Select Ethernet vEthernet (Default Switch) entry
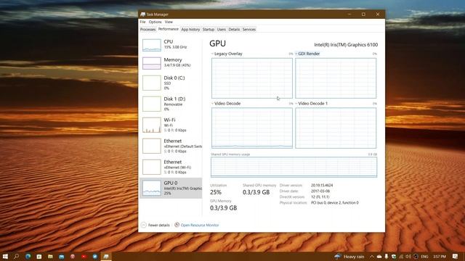 pos(171,146)
